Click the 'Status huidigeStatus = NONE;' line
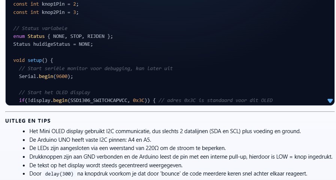The width and height of the screenshot is (336, 180). pyautogui.click(x=53, y=44)
